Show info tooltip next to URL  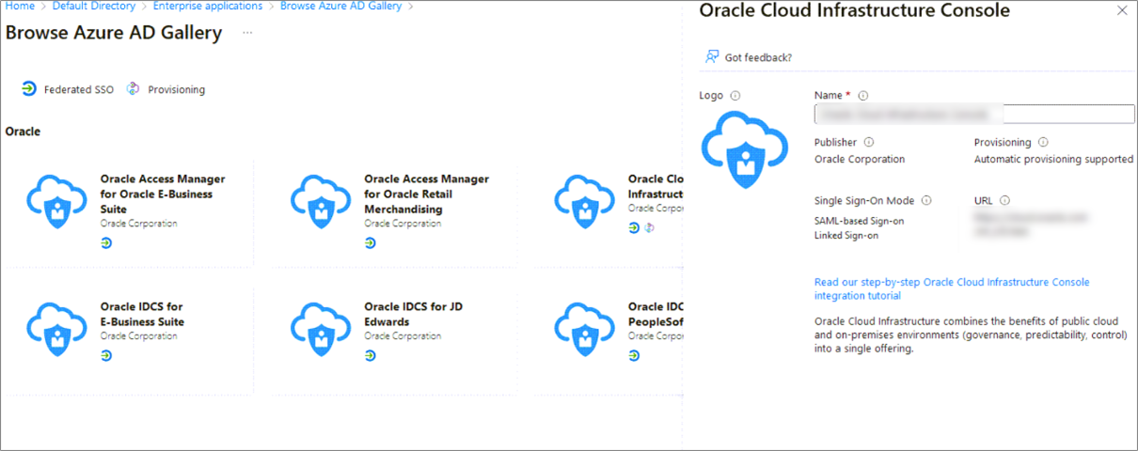click(1004, 200)
